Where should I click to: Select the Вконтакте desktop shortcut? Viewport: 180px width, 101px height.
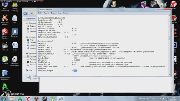(x=15, y=33)
